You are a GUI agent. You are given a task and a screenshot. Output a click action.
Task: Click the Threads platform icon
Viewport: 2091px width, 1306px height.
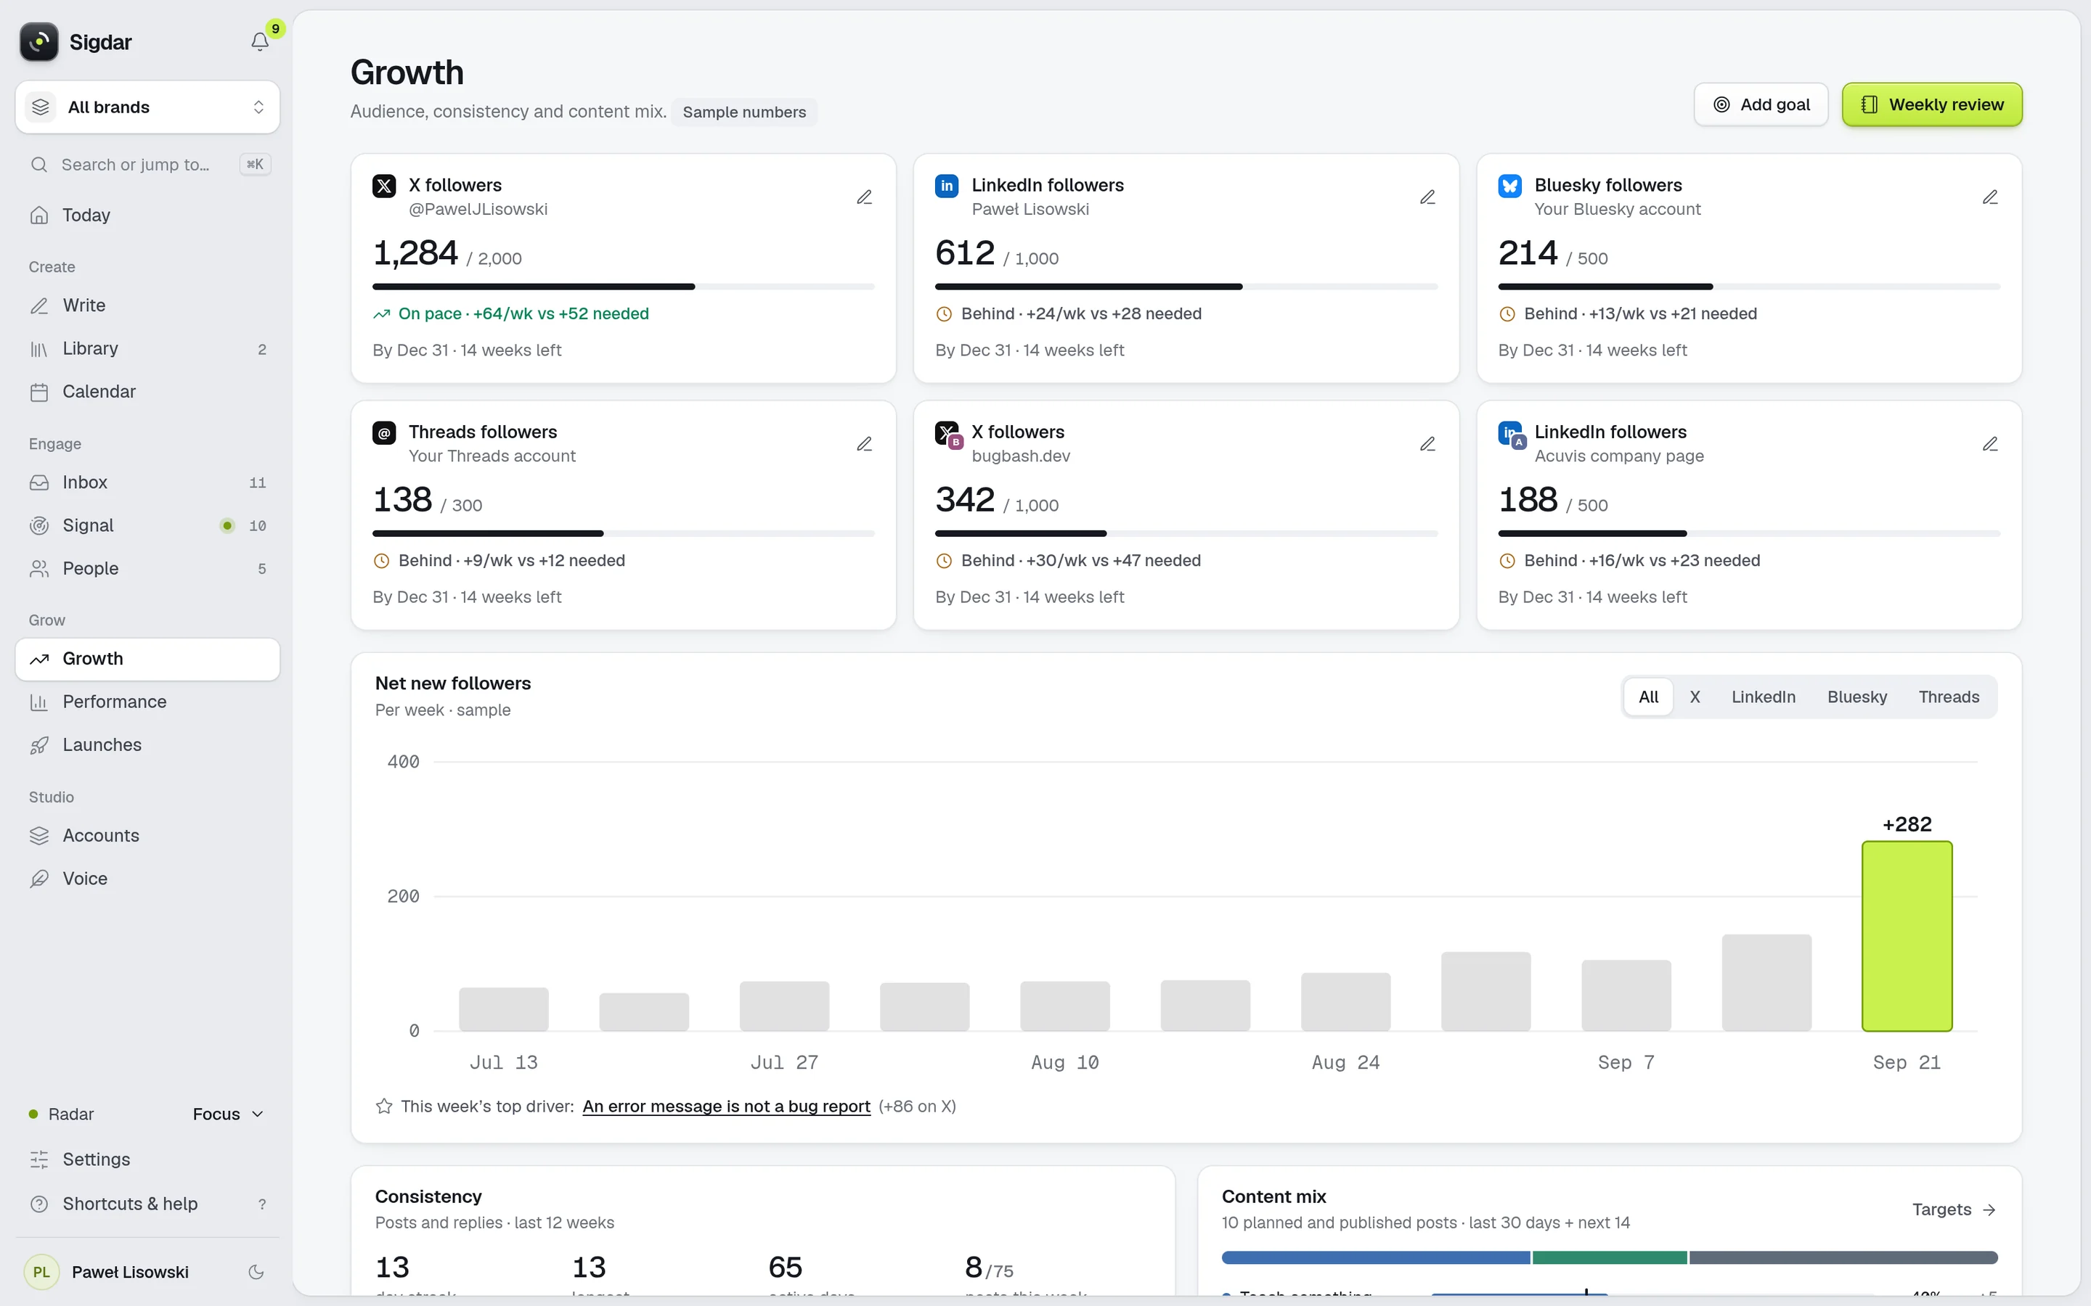coord(385,432)
